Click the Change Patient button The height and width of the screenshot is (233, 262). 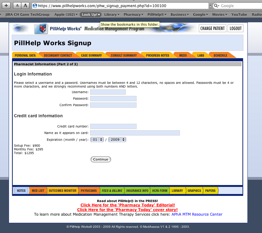tap(212, 28)
